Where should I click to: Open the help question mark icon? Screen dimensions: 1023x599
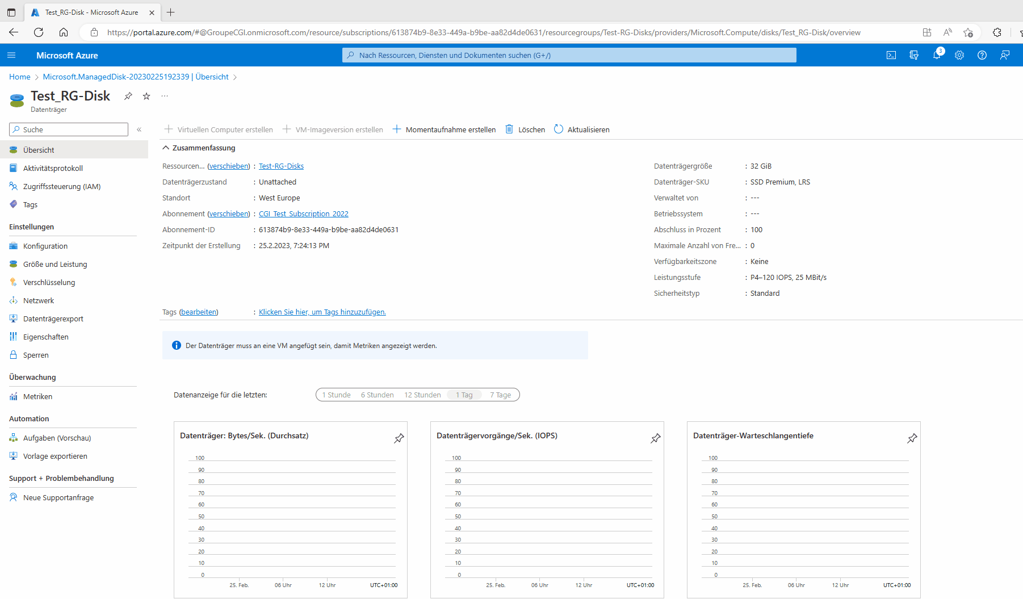982,55
